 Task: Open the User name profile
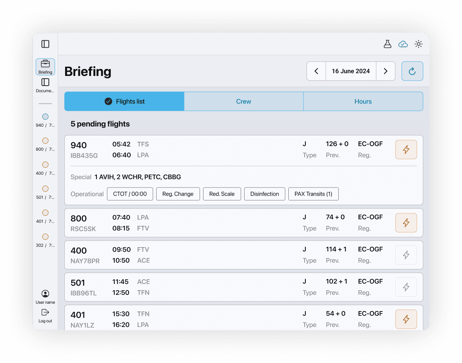(45, 297)
